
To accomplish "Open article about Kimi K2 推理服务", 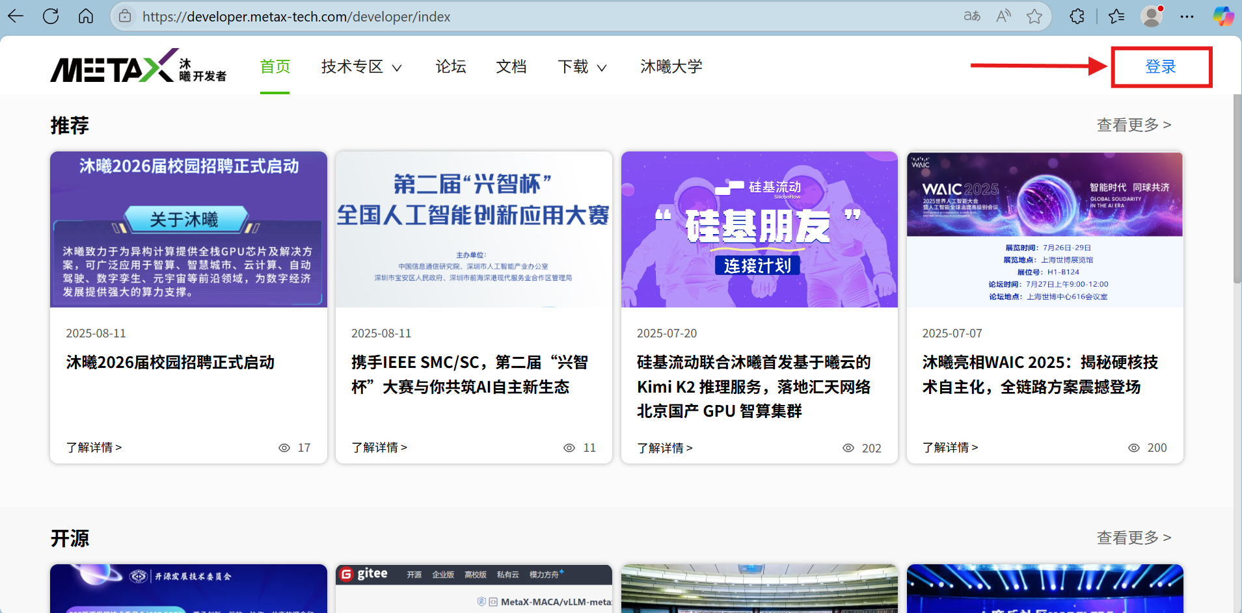I will [754, 387].
